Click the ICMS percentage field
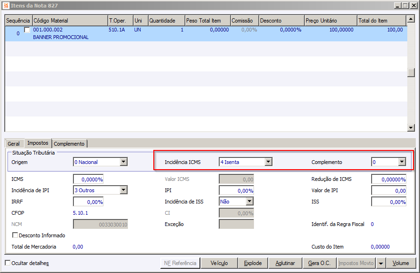Viewport: 420px width, 273px height. pyautogui.click(x=88, y=179)
